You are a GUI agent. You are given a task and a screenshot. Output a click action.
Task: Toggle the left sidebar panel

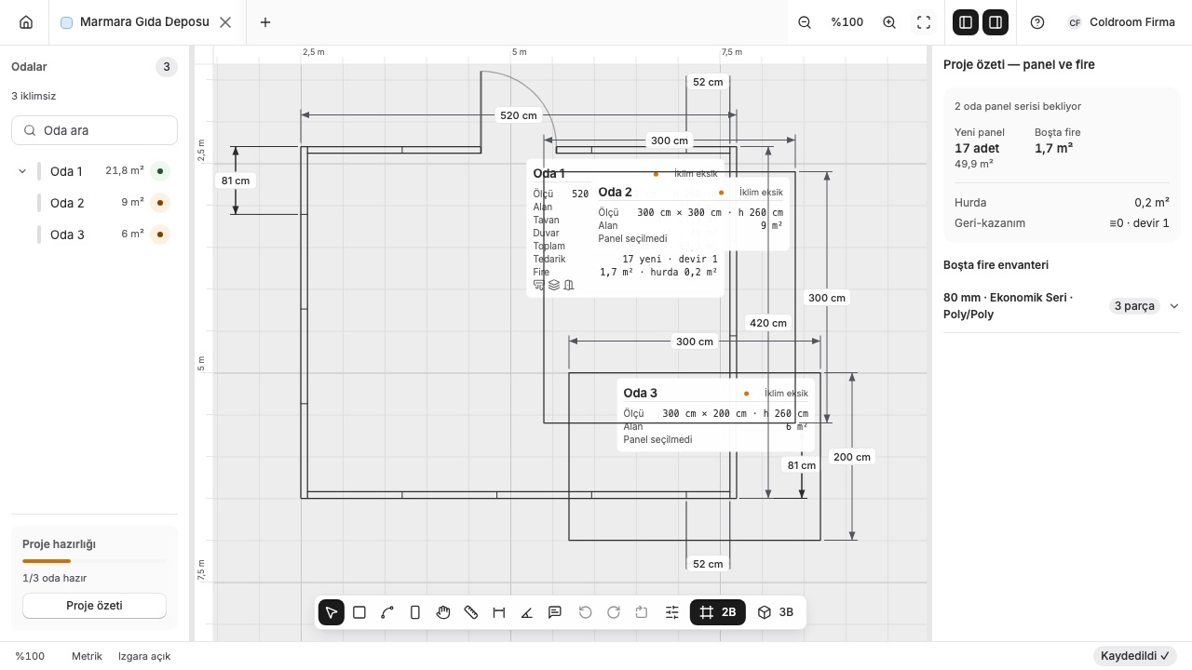tap(966, 22)
